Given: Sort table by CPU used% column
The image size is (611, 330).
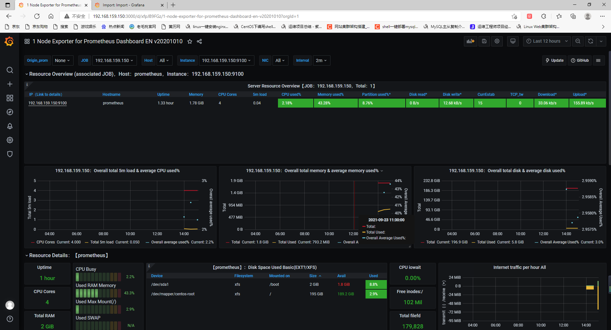Looking at the screenshot, I should click(291, 95).
